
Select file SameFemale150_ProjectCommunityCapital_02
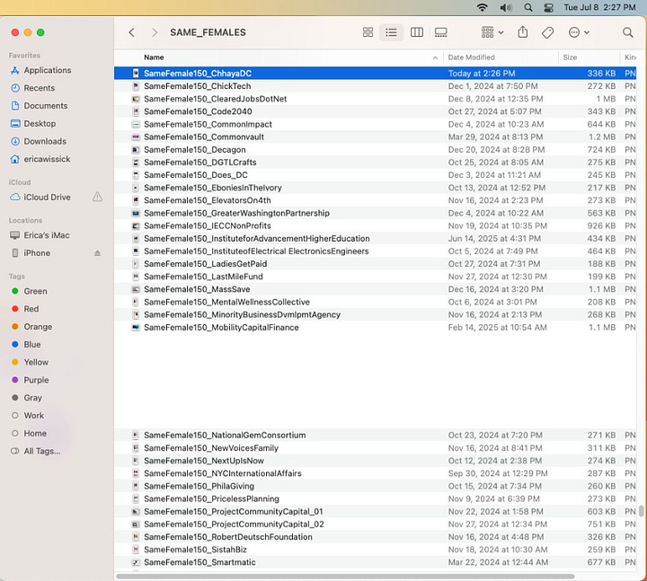pyautogui.click(x=375, y=524)
